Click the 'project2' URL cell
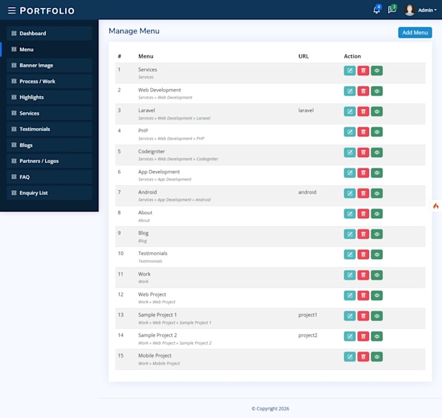Viewport: 442px width, 418px height. coord(308,336)
